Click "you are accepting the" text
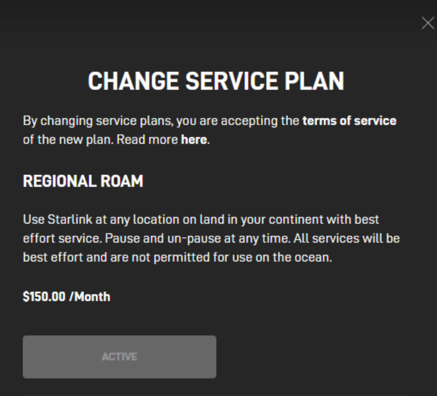Image resolution: width=437 pixels, height=396 pixels. [238, 121]
